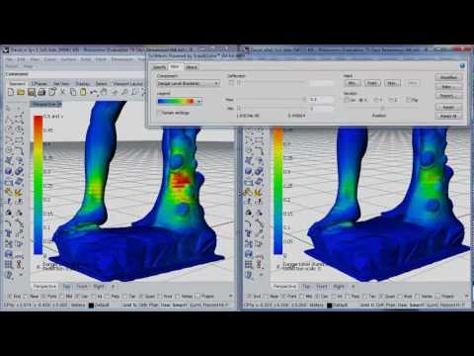Select Section Flip option
Screen dimensions: 474x356
tap(409, 100)
